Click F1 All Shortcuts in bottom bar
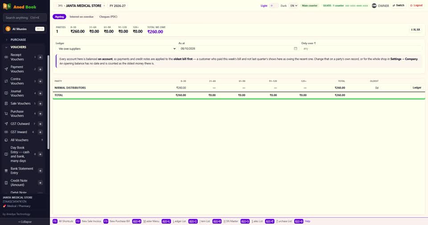The width and height of the screenshot is (428, 225). click(x=63, y=221)
